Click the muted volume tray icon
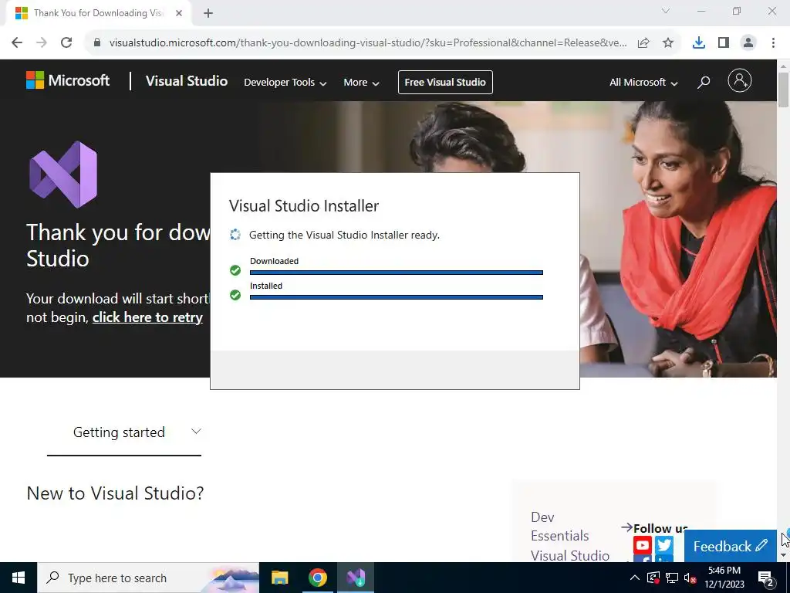 click(690, 578)
